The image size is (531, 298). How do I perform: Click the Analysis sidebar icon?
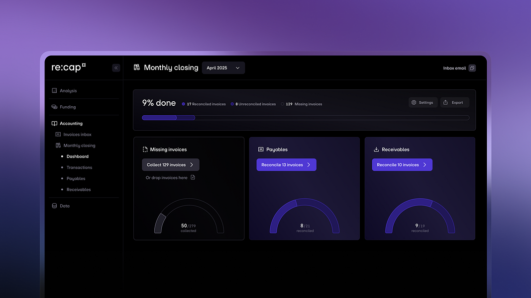point(54,90)
